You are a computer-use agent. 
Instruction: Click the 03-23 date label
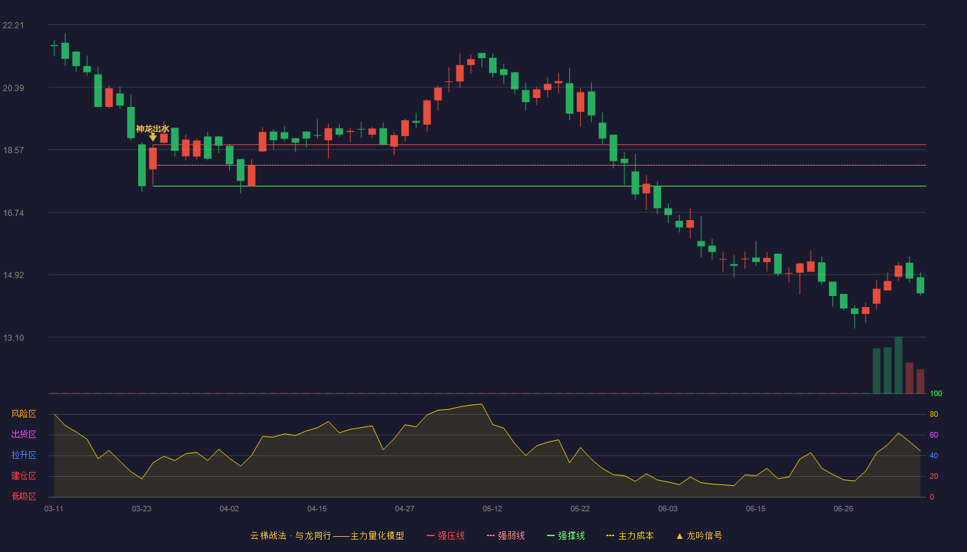142,509
